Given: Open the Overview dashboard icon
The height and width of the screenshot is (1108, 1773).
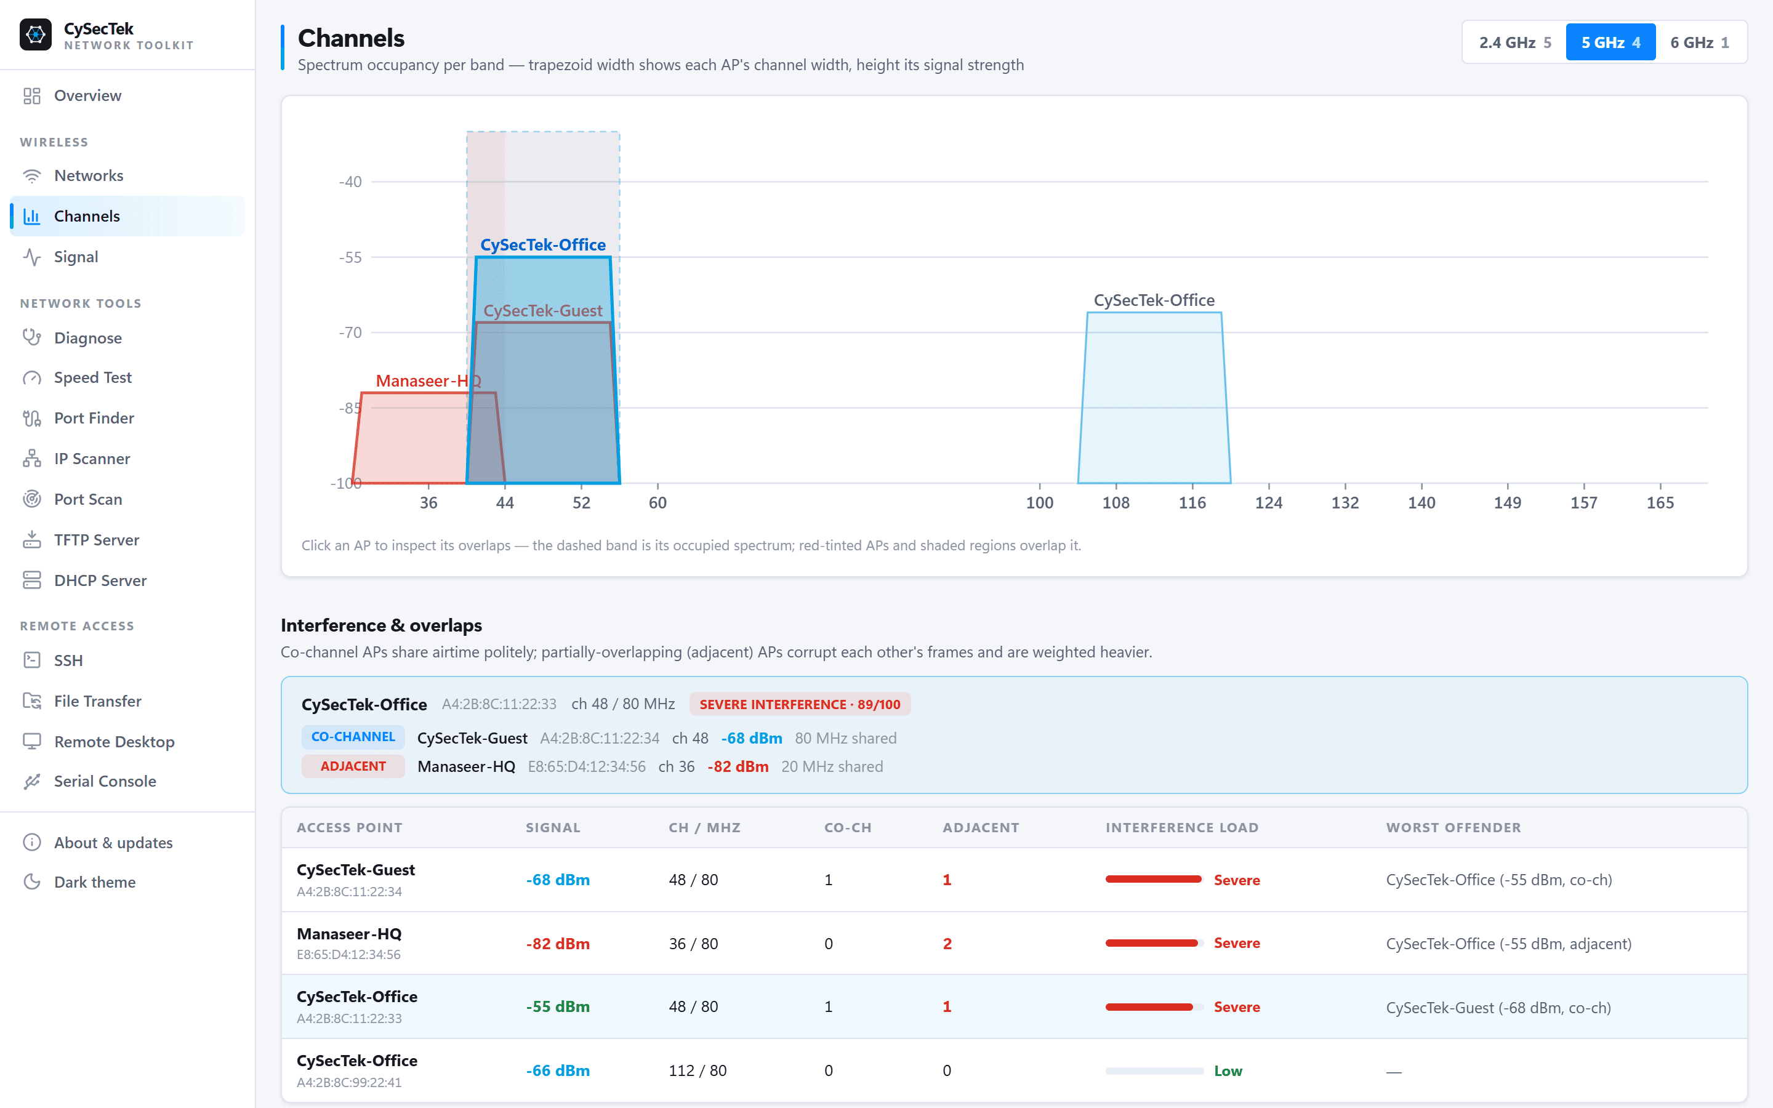Looking at the screenshot, I should pyautogui.click(x=31, y=96).
